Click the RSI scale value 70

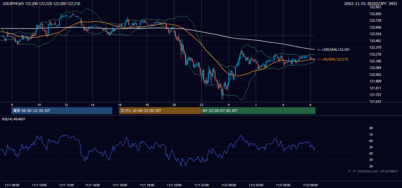click(x=371, y=134)
